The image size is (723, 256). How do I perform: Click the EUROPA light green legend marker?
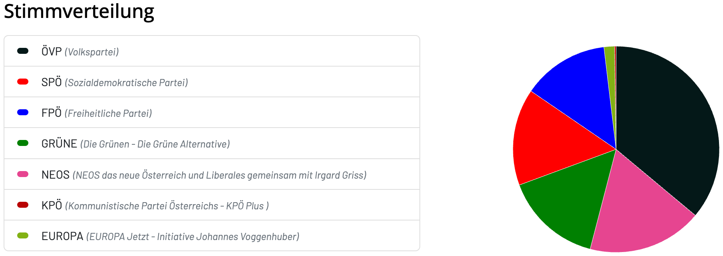click(23, 236)
